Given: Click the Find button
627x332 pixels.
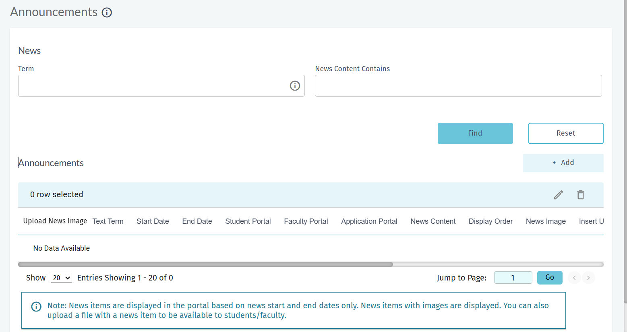Looking at the screenshot, I should pyautogui.click(x=475, y=133).
